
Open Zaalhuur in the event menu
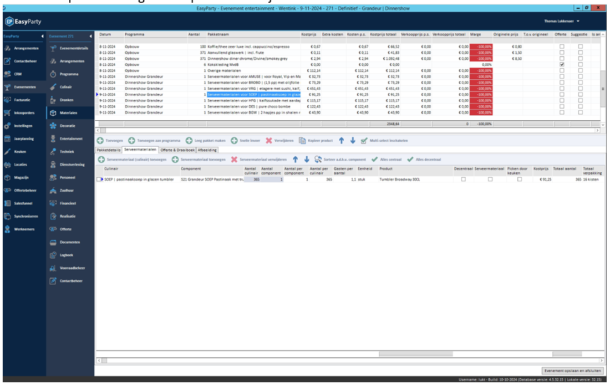click(70, 191)
